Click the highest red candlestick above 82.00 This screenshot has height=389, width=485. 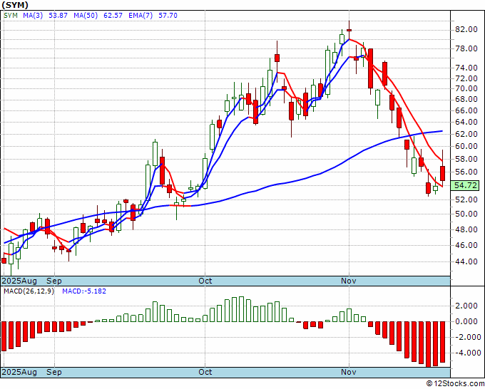point(349,30)
